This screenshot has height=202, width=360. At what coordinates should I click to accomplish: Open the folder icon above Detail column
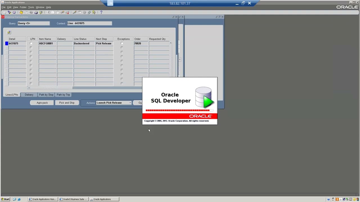point(9,32)
